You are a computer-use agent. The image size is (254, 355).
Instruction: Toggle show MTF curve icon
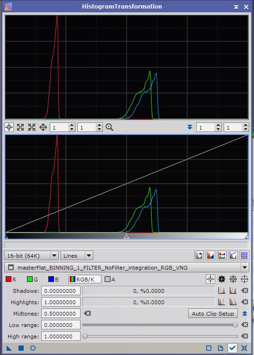(233, 256)
